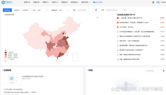Open the rank 10 hot event with 10500

point(141,59)
